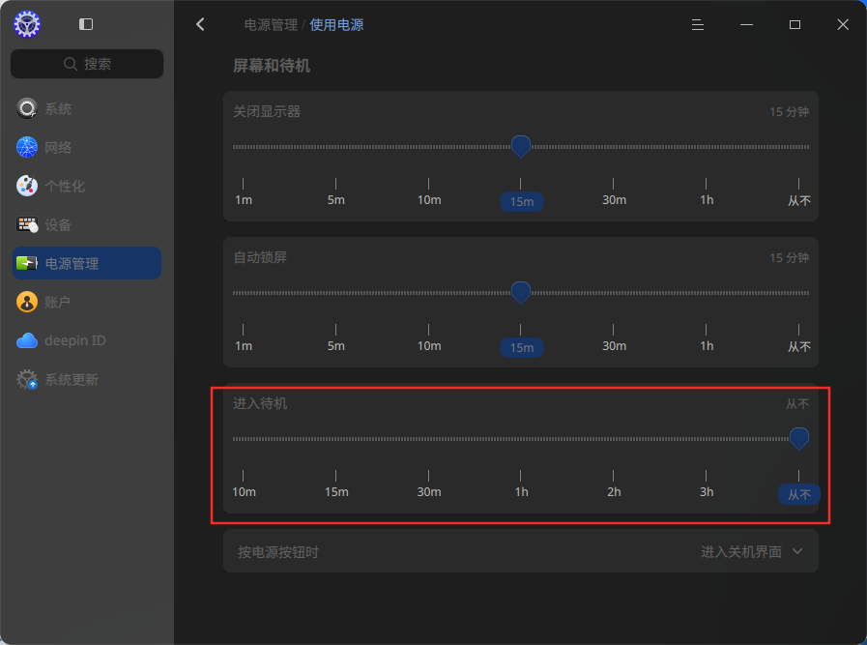867x645 pixels.
Task: Expand 按电源按钮时 dropdown
Action: click(x=751, y=551)
